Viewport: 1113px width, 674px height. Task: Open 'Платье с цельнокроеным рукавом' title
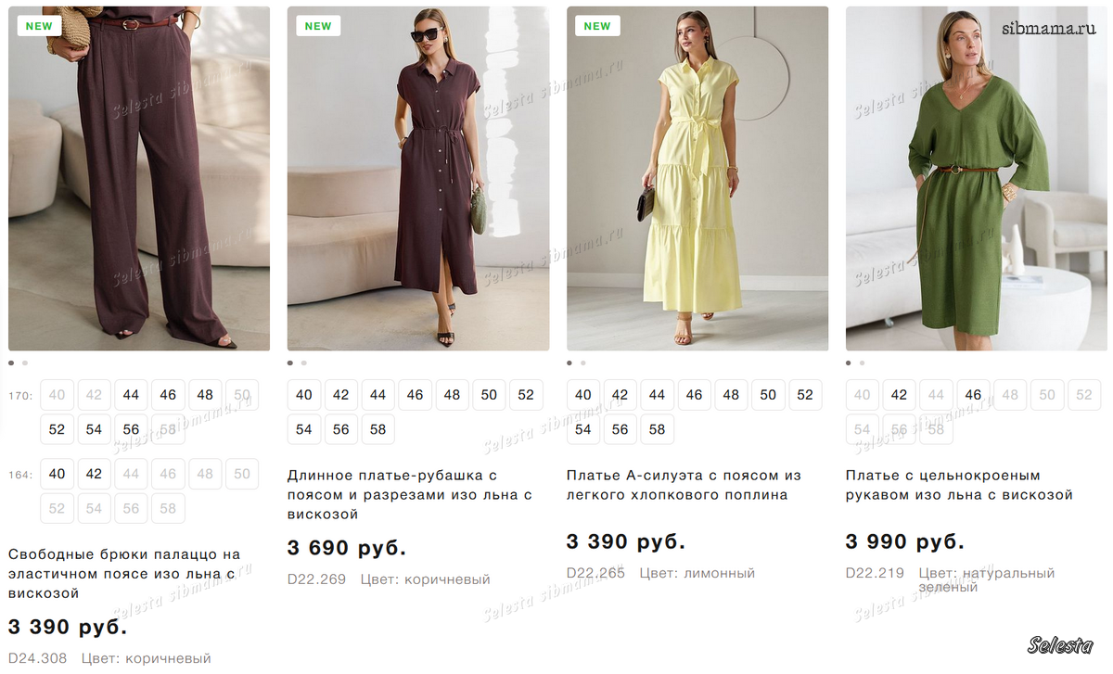(x=959, y=485)
